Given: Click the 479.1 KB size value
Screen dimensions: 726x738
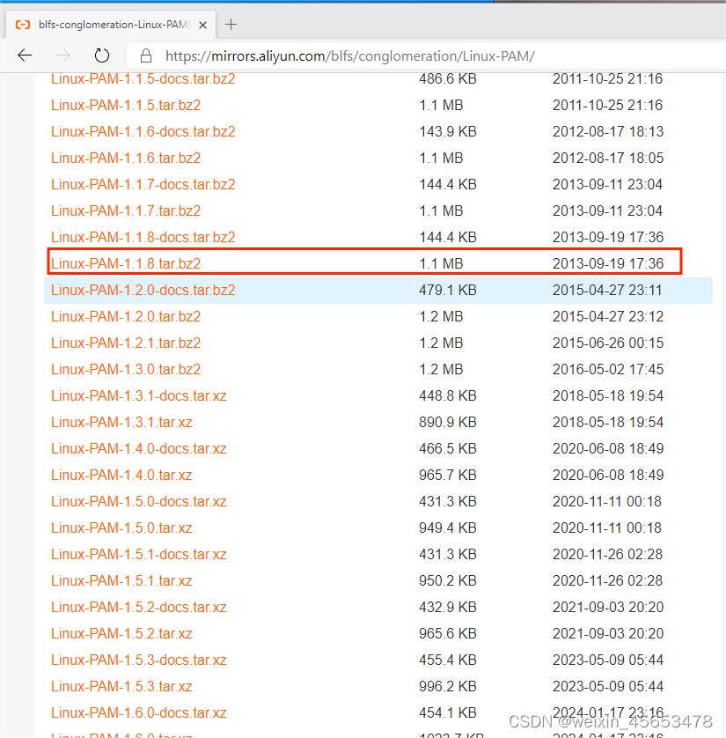Looking at the screenshot, I should [448, 290].
